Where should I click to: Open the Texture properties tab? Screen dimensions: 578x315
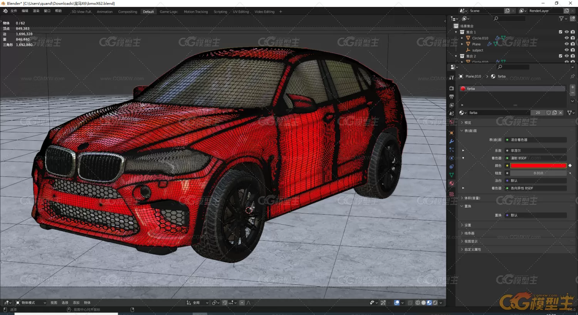pos(451,194)
